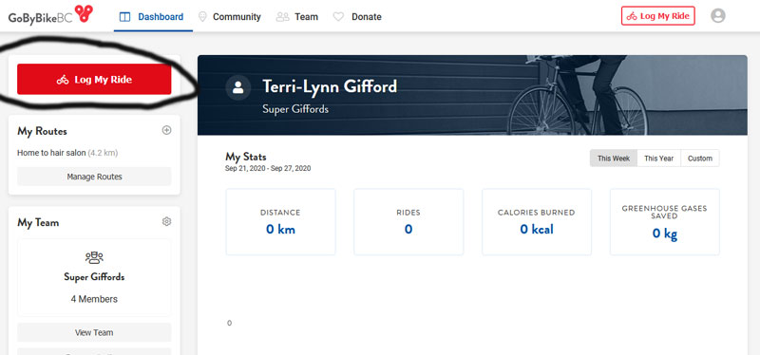Add a new route with plus icon

tap(167, 130)
